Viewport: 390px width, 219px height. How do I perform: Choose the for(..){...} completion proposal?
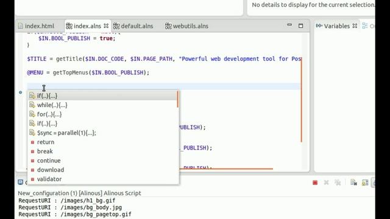pos(103,114)
